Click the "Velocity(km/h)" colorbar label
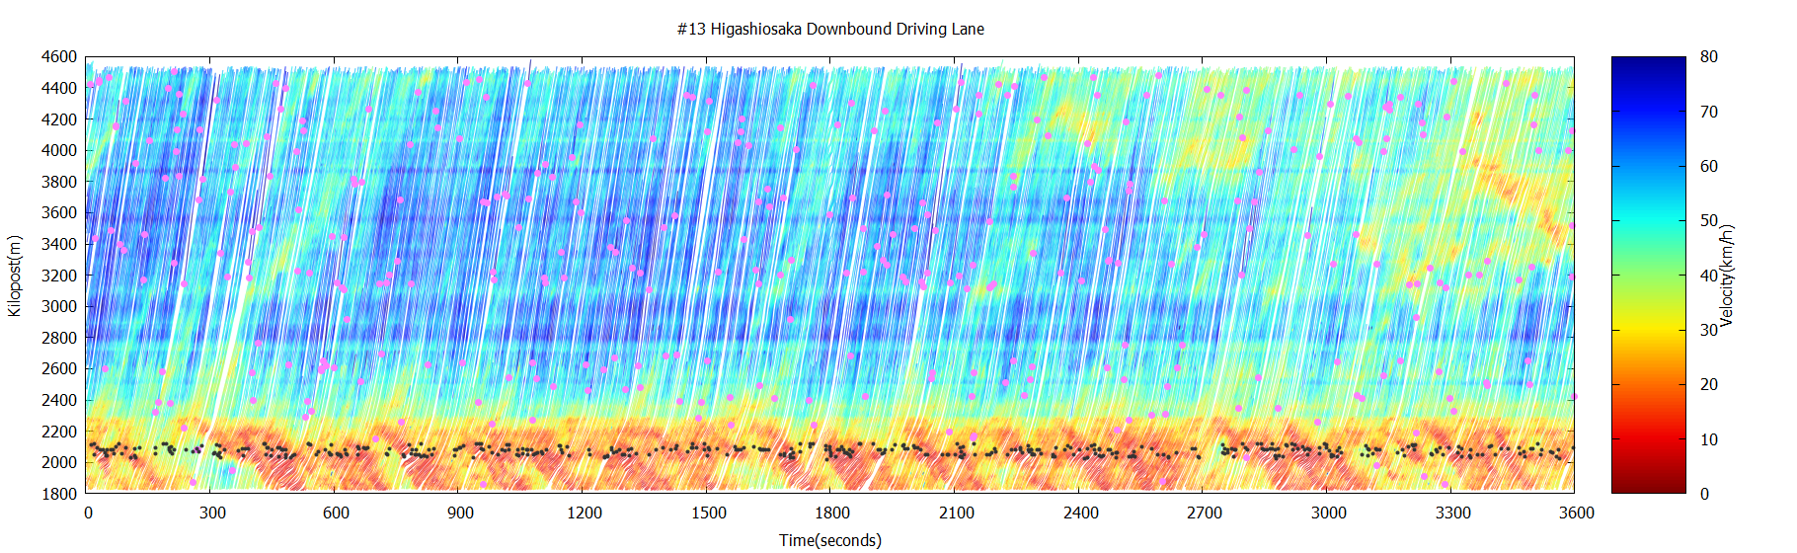This screenshot has width=1797, height=553. [1726, 276]
